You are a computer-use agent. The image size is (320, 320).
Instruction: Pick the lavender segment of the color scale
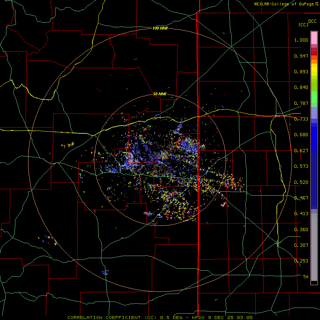pos(314,113)
